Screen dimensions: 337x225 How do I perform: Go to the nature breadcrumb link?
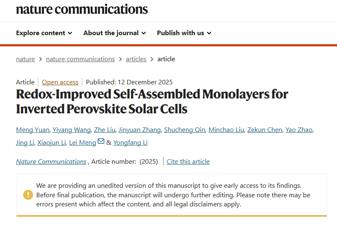[x=25, y=59]
